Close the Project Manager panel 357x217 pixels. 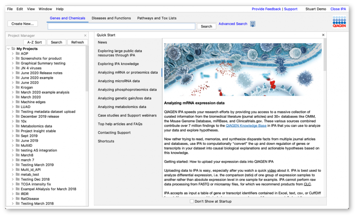coord(85,35)
